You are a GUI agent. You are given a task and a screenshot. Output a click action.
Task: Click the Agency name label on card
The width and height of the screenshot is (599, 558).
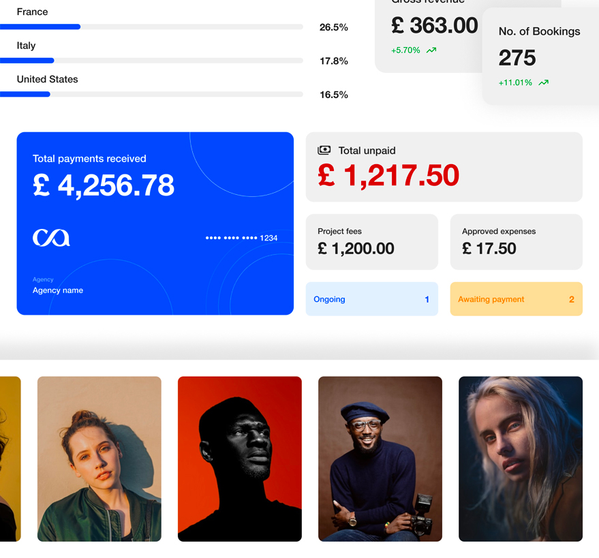pyautogui.click(x=58, y=290)
